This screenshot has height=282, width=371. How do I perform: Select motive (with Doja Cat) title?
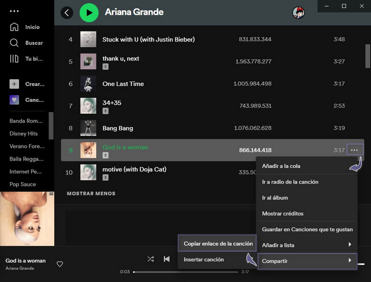click(x=134, y=169)
